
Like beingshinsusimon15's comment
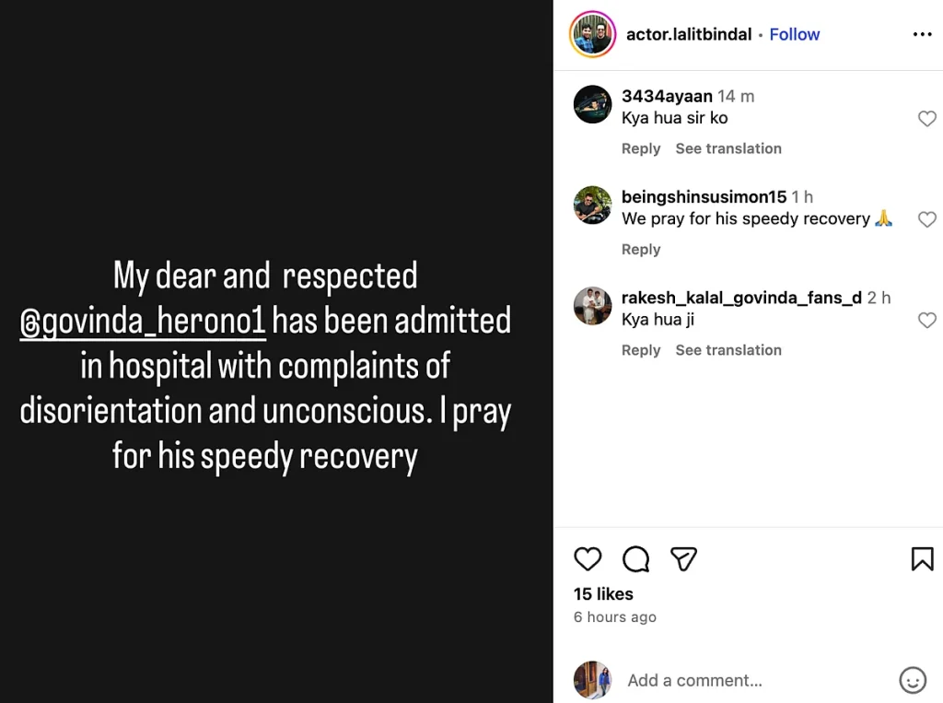click(x=927, y=219)
